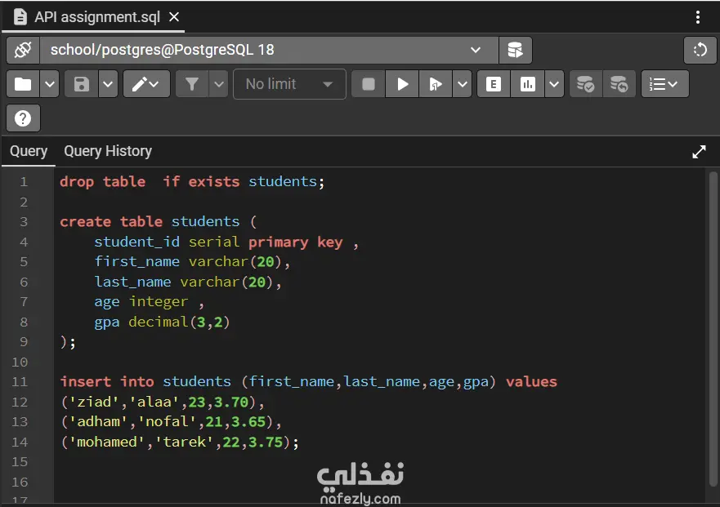Click line number 1 in the gutter
720x507 pixels.
(x=24, y=182)
